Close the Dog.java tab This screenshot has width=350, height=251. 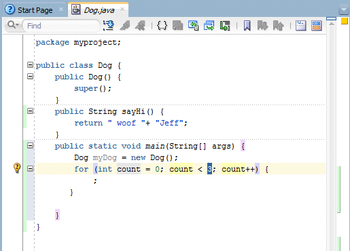(x=122, y=9)
